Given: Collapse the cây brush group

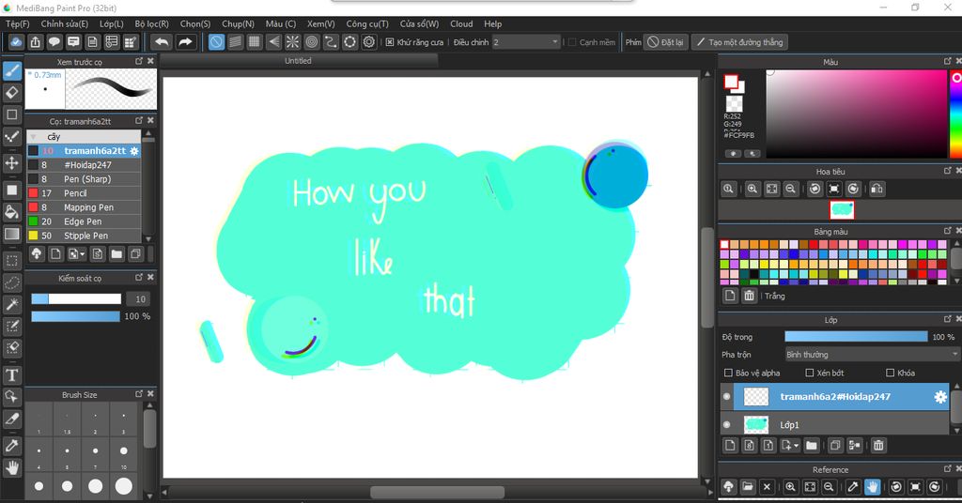Looking at the screenshot, I should click(x=33, y=137).
